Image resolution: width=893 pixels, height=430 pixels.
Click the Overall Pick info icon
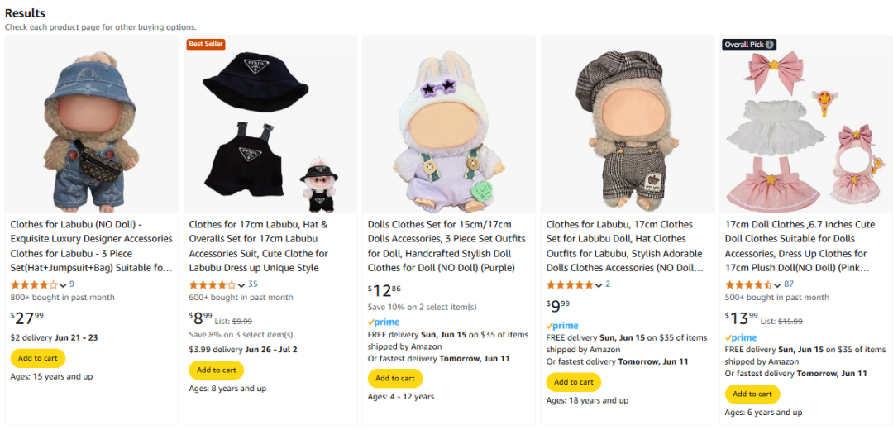[770, 45]
